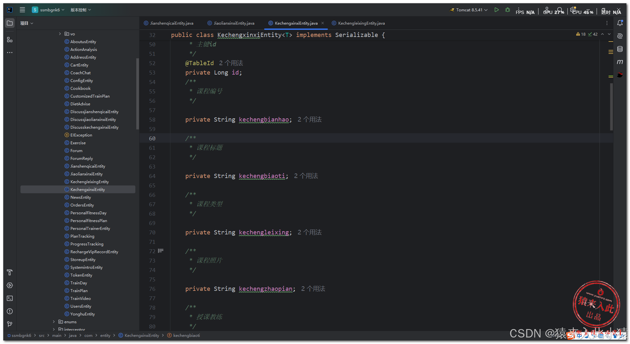Switch to KechengleixingEntity.java tab

coord(358,23)
